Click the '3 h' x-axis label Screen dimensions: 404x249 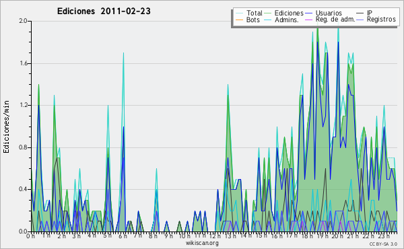coord(77,236)
